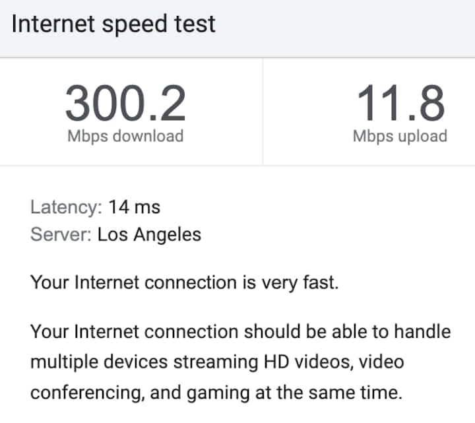Click the word "Internet" in the header title
The height and width of the screenshot is (423, 475).
click(52, 24)
